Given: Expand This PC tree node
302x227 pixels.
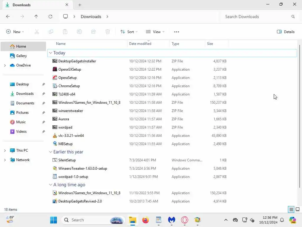Looking at the screenshot, I should click(x=5, y=150).
